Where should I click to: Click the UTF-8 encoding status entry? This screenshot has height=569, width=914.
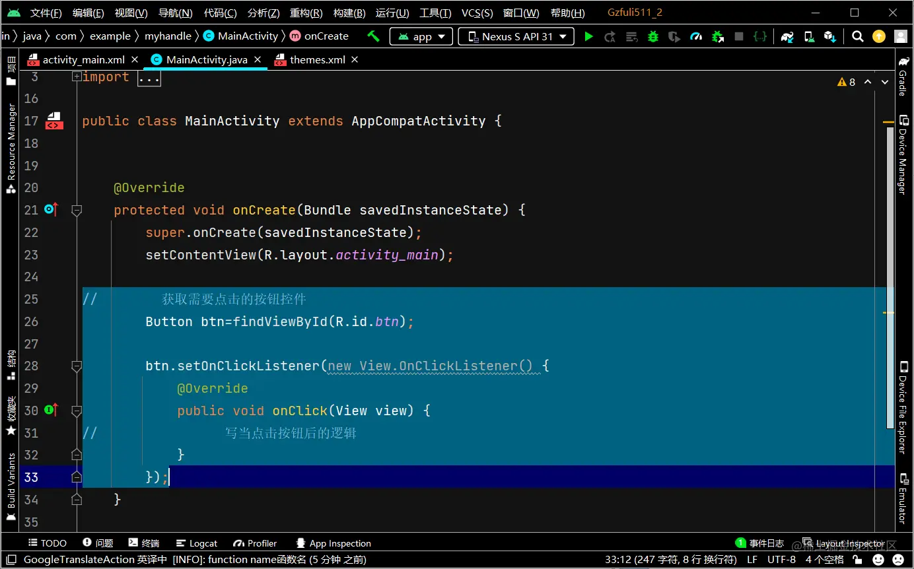click(x=781, y=559)
